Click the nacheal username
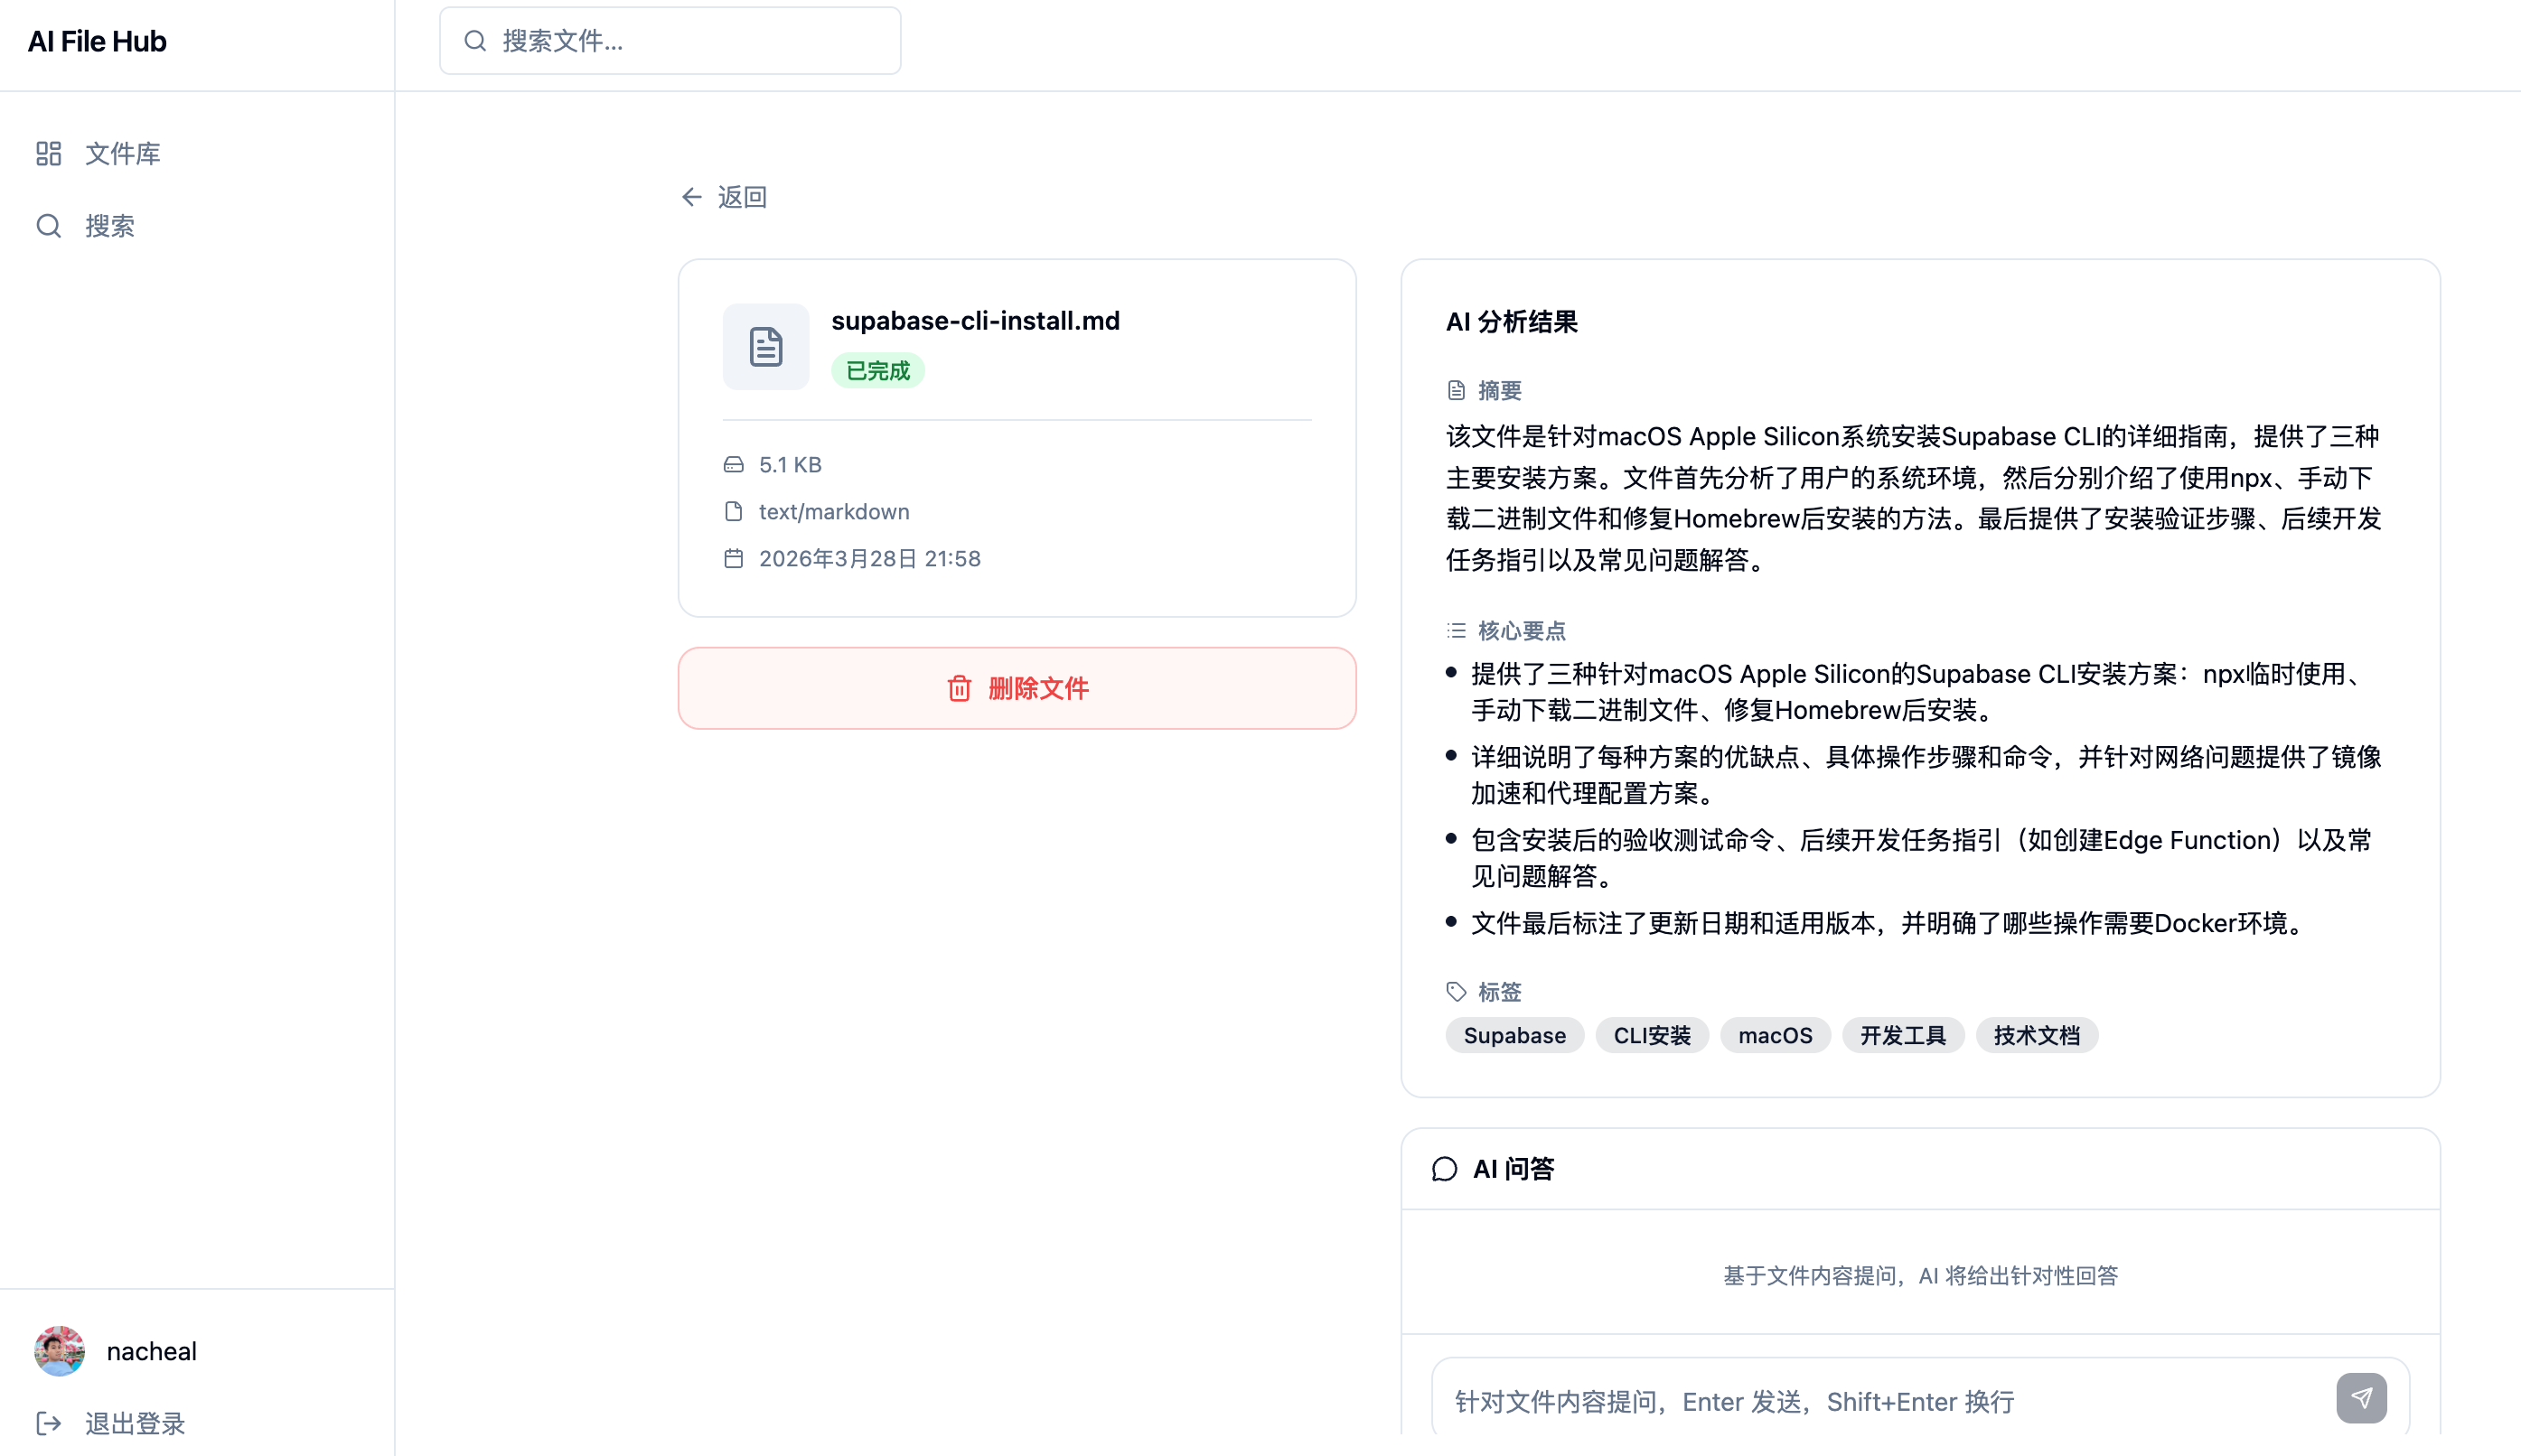 (x=151, y=1351)
